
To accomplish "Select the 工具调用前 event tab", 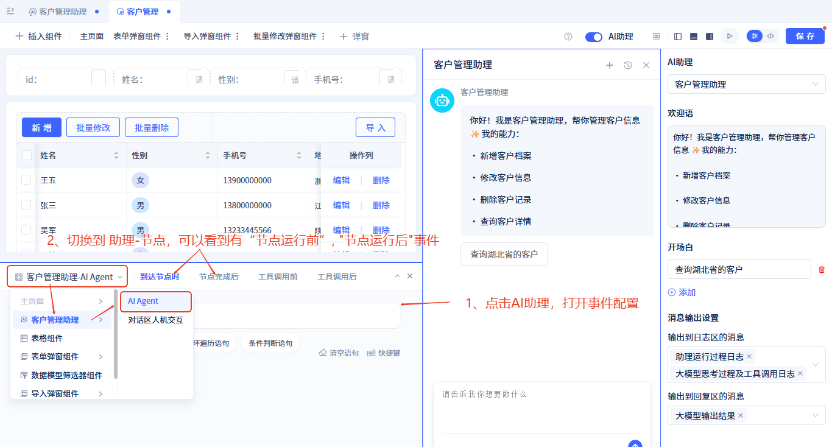I will click(x=278, y=276).
